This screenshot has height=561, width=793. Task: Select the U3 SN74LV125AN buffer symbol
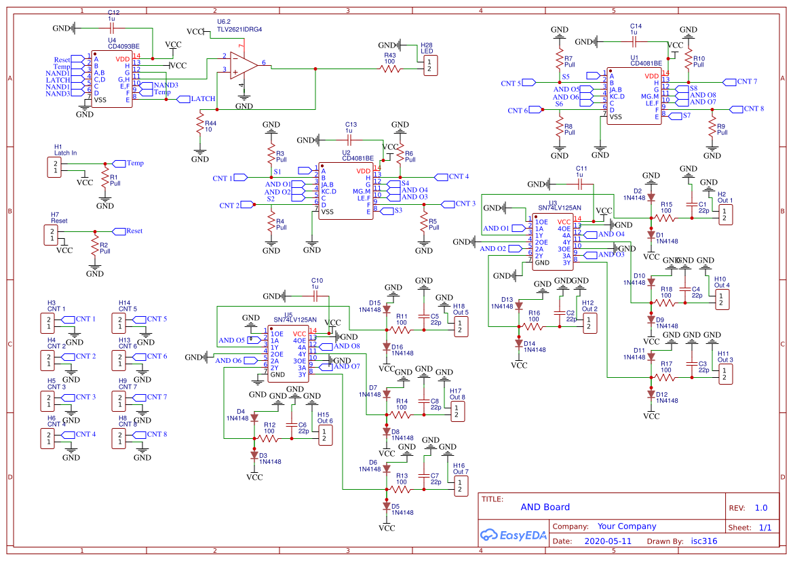pos(553,241)
